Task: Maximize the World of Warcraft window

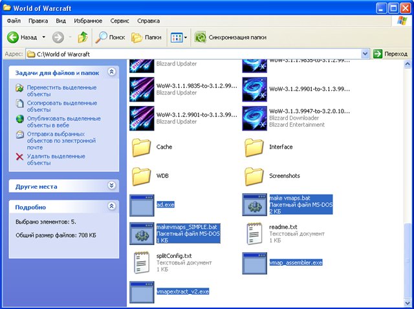Action: click(393, 8)
